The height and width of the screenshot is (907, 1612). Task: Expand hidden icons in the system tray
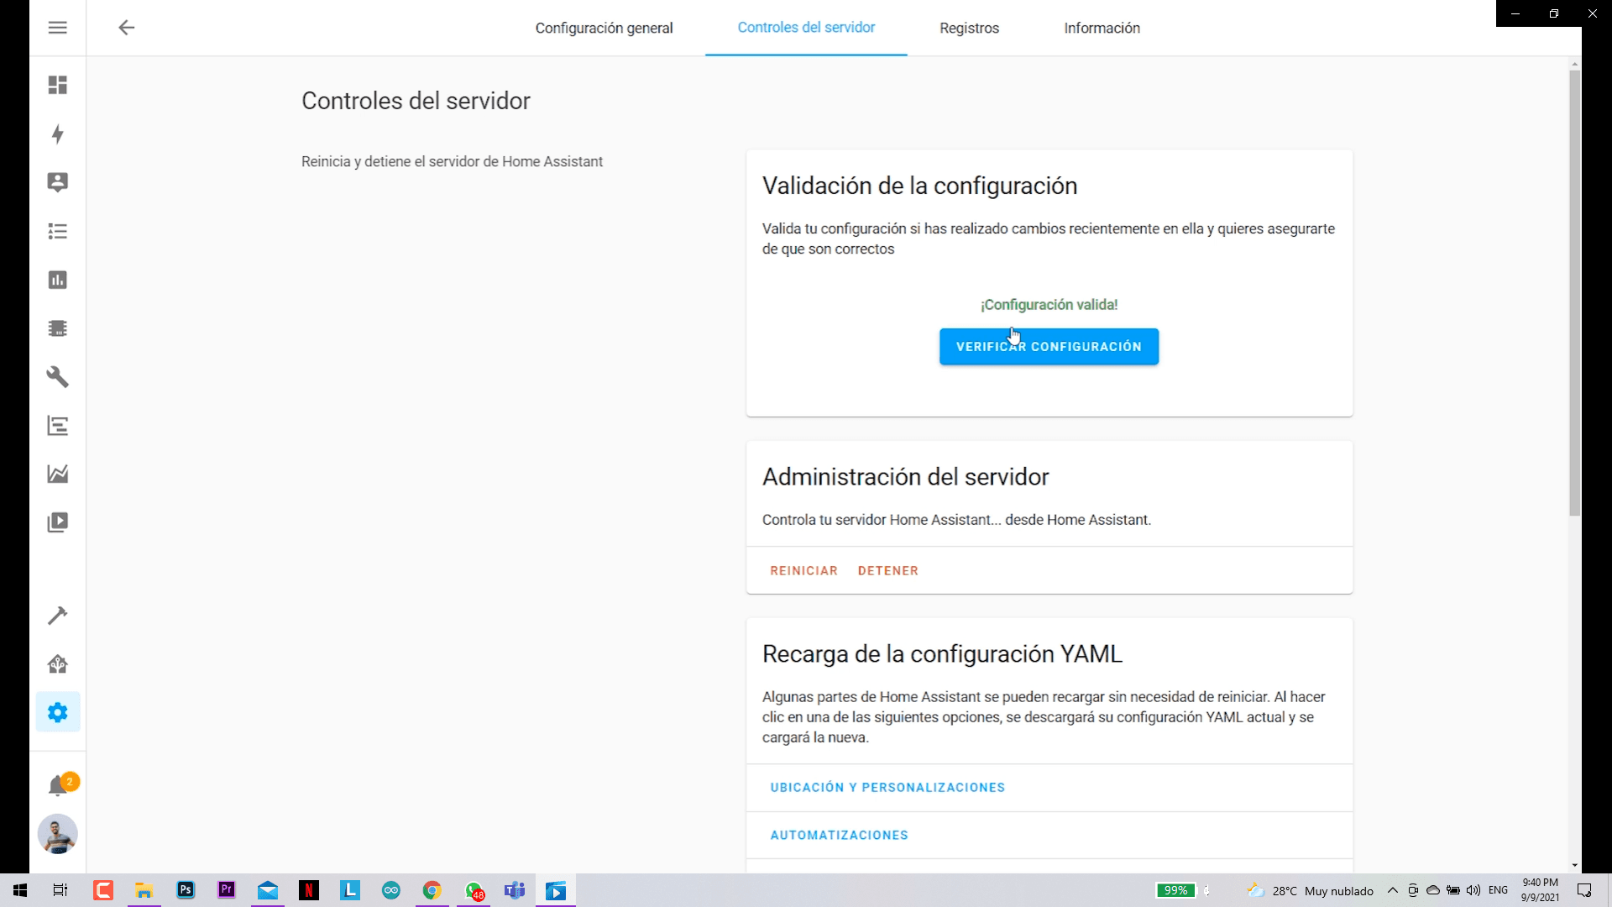click(1393, 890)
